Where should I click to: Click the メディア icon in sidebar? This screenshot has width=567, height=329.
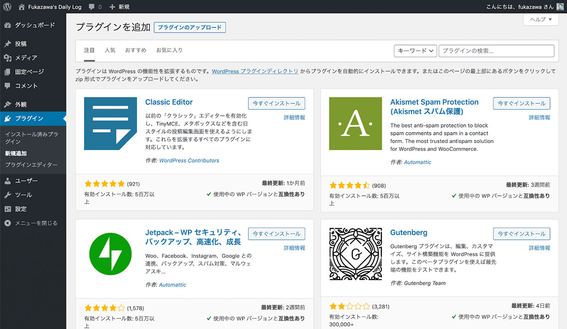(x=7, y=58)
